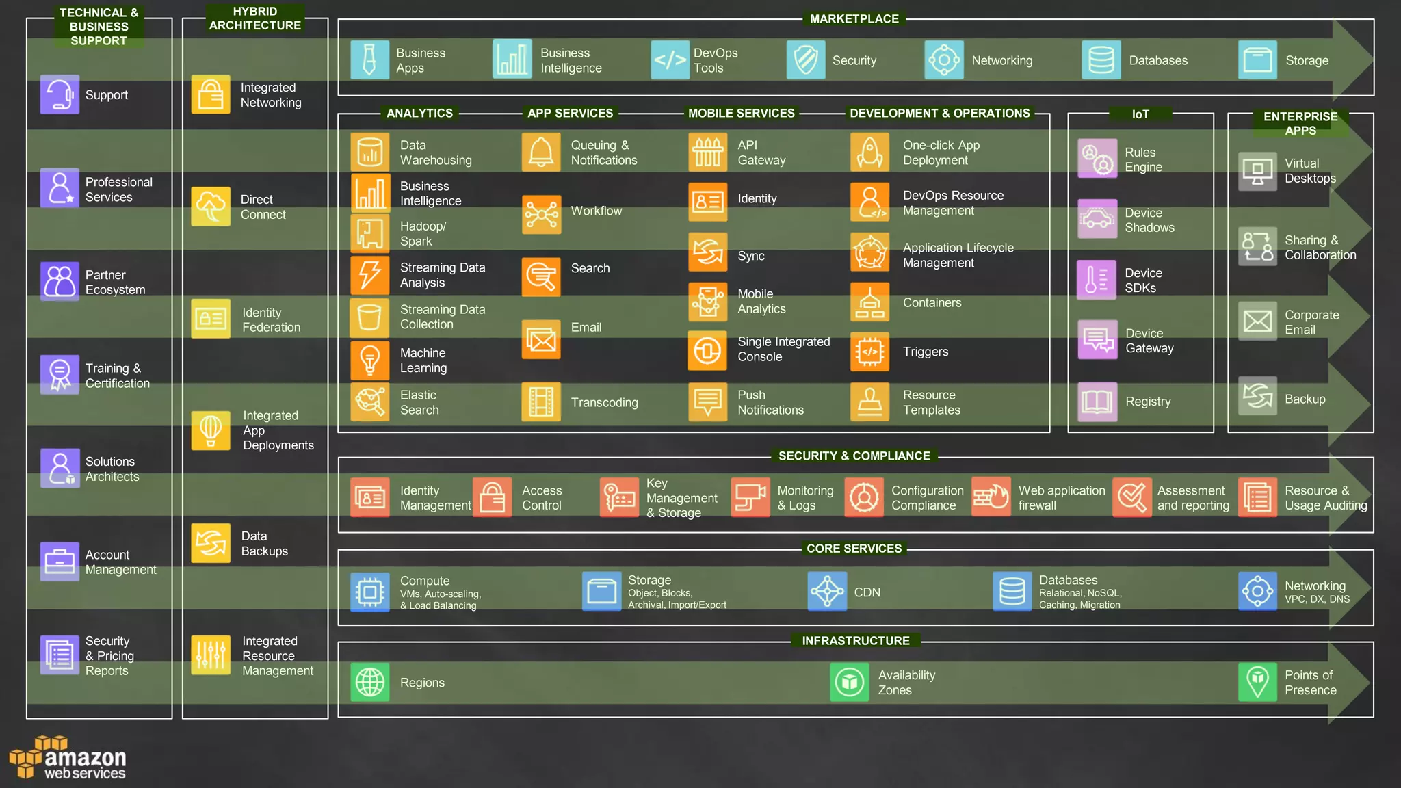Select the MARKETPLACE section heading

coord(854,19)
